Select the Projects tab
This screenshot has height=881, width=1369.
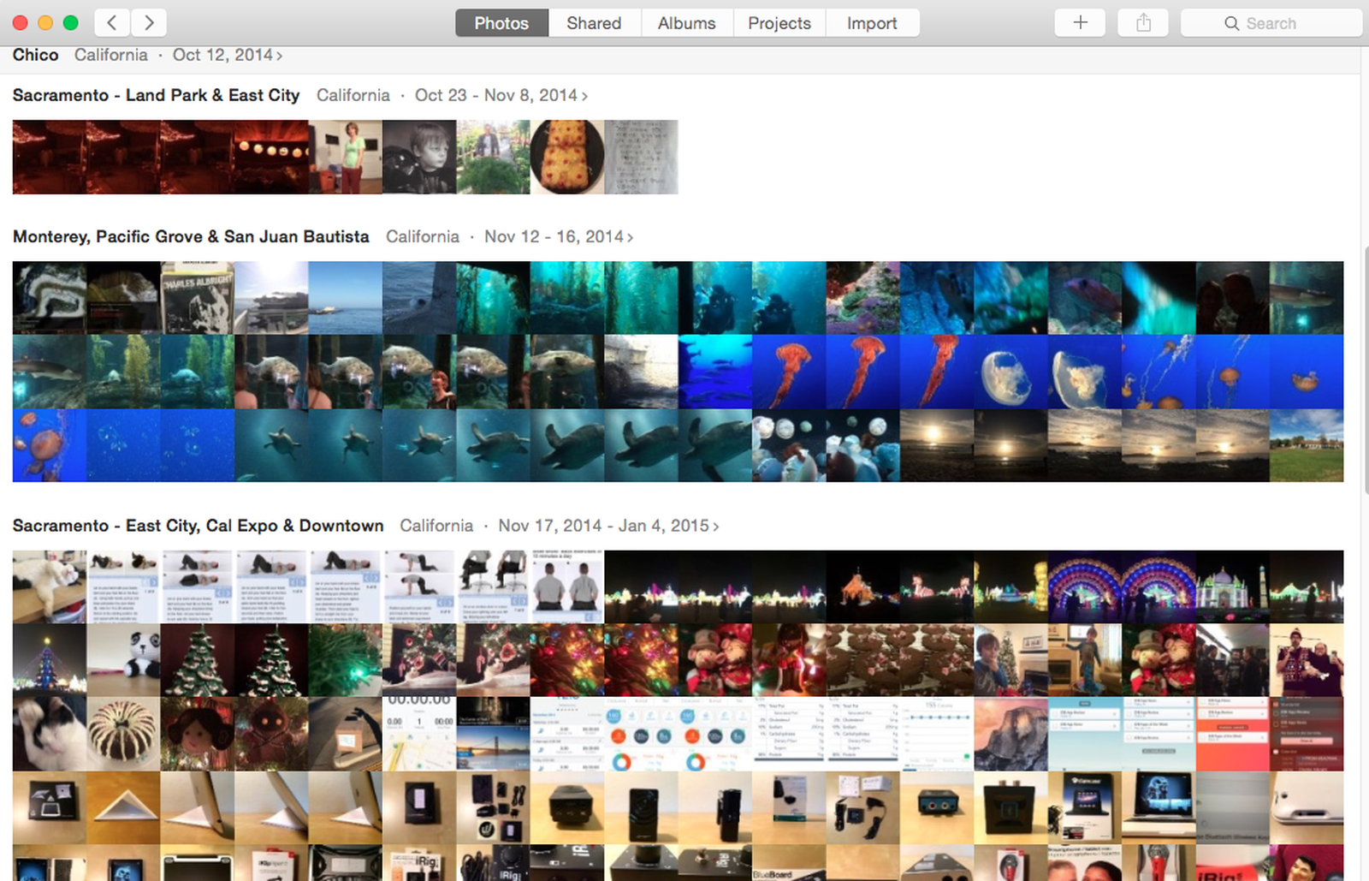(779, 23)
